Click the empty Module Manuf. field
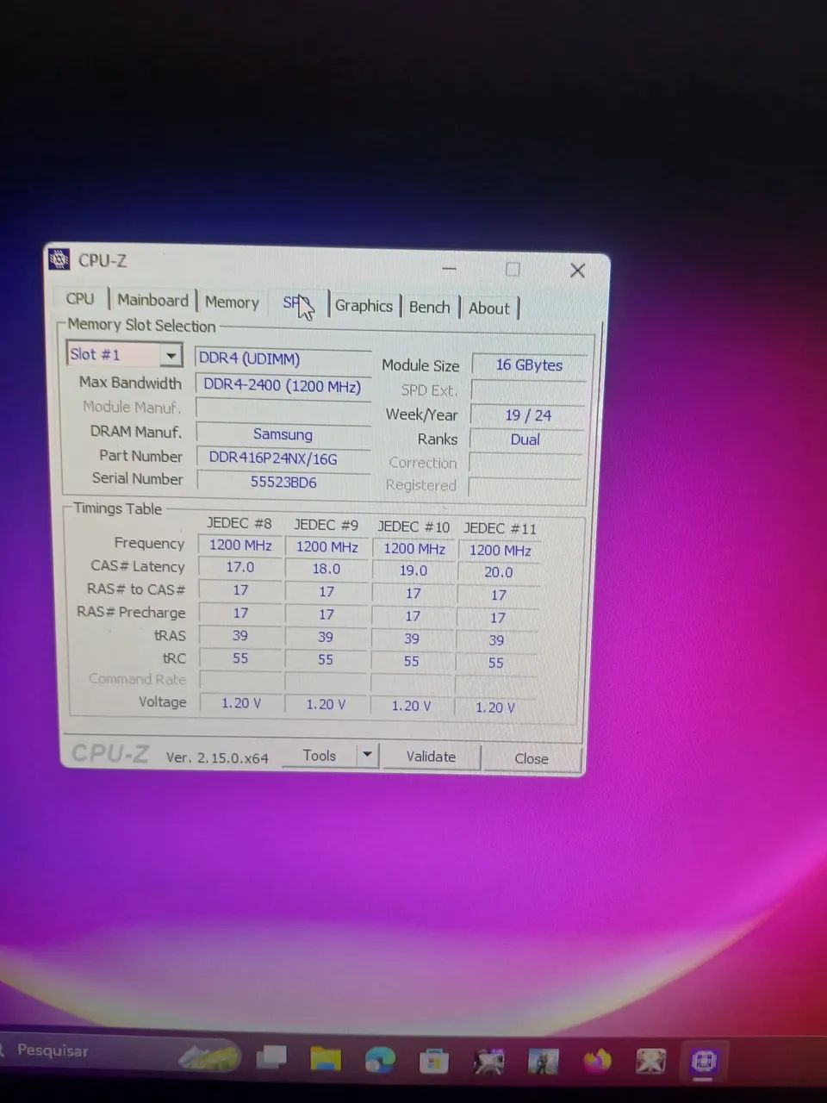 283,409
